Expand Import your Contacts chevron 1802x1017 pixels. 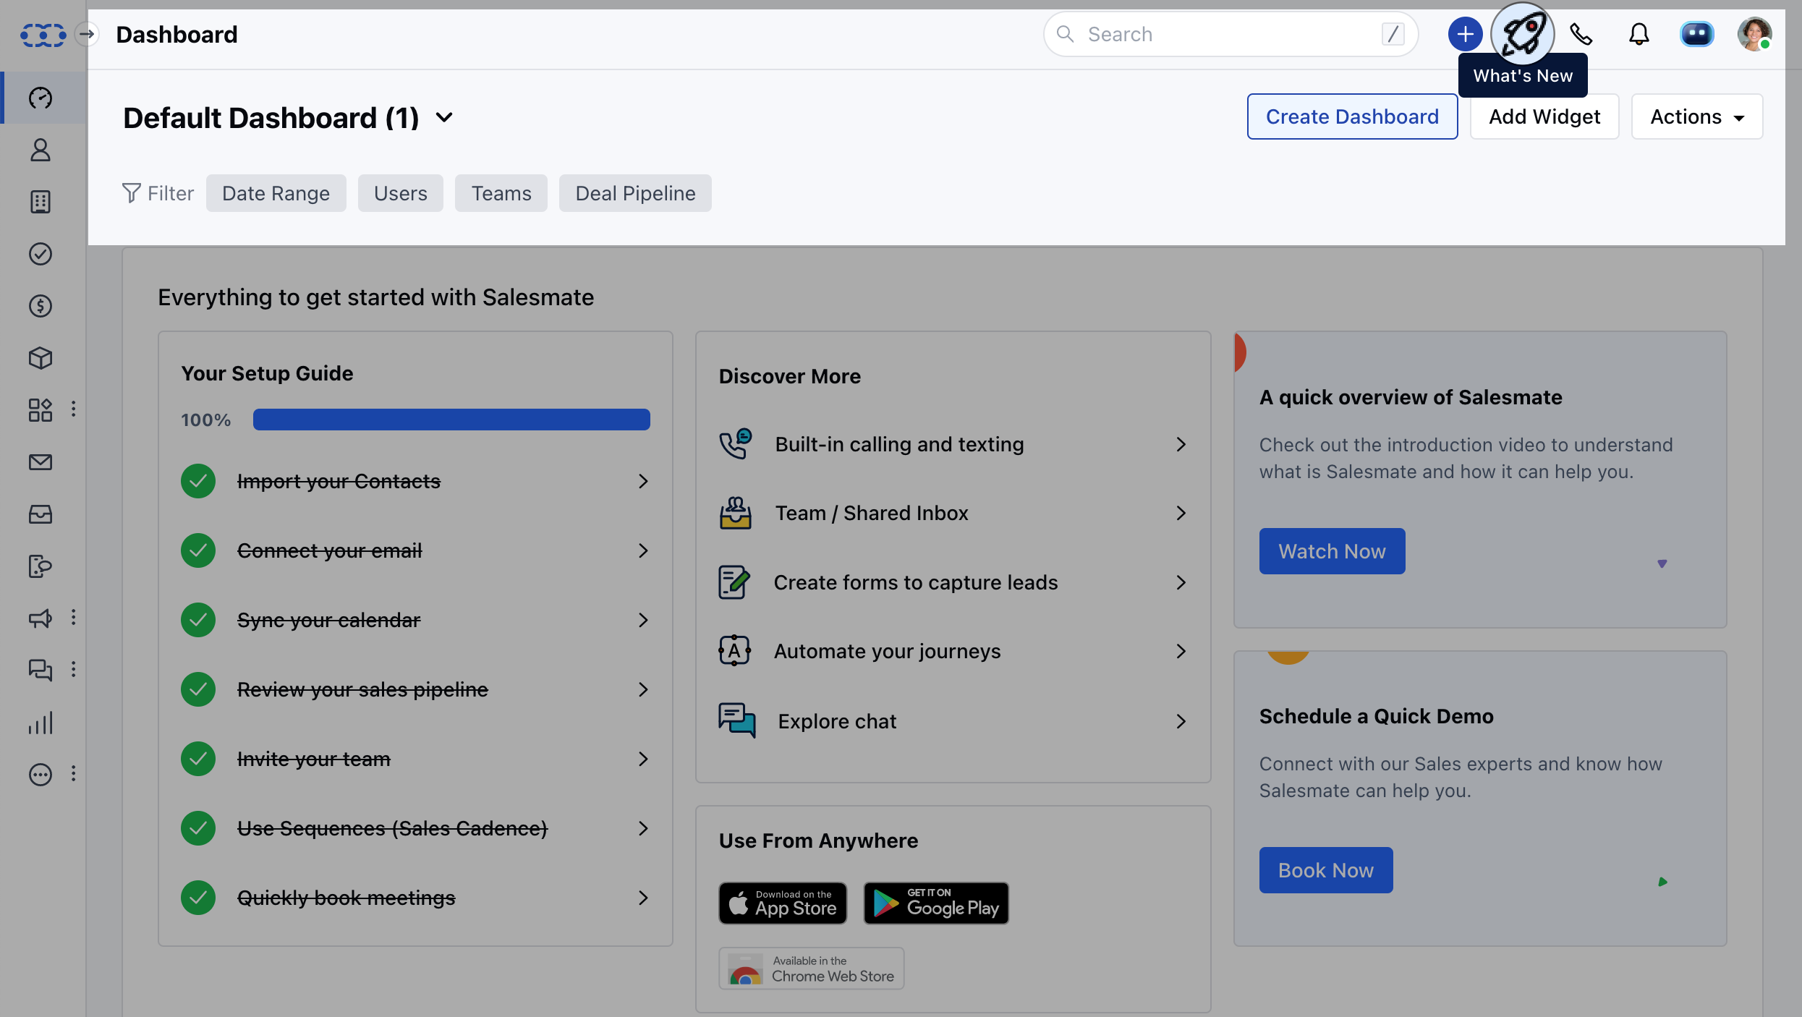pos(643,481)
